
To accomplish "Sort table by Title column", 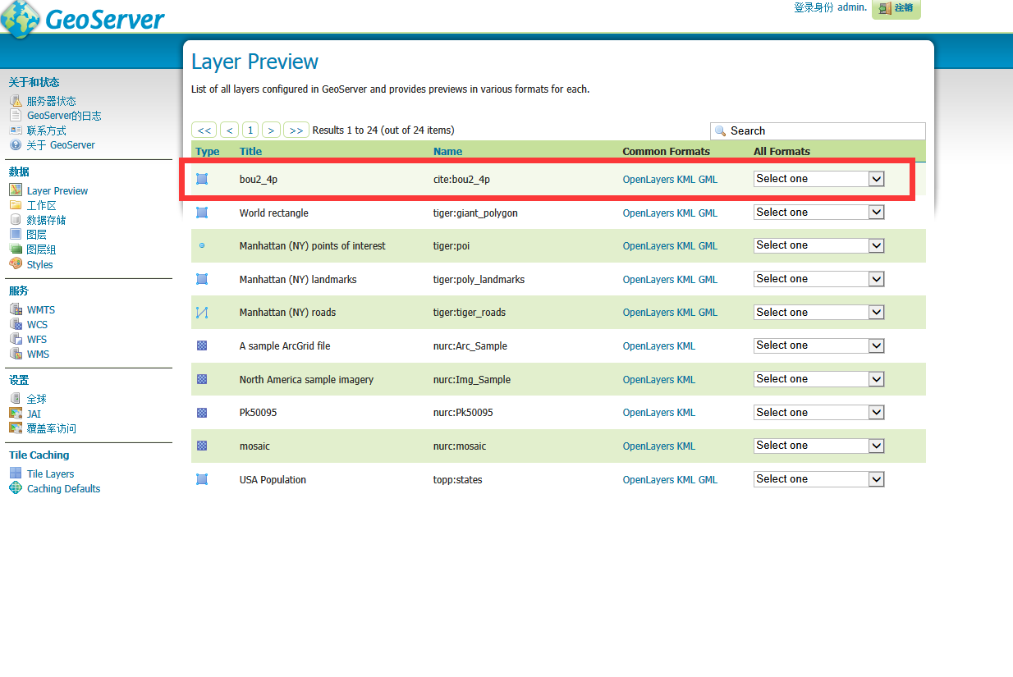I will [250, 151].
